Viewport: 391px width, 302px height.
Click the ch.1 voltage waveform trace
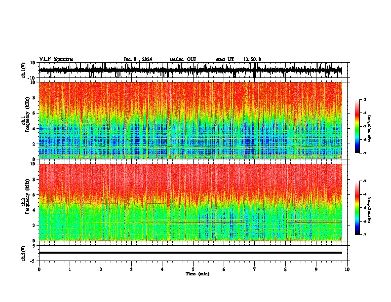tap(190, 70)
